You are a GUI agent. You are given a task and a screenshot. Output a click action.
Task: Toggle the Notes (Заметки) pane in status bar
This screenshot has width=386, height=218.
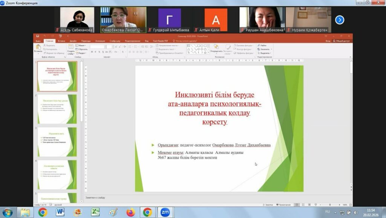[x=268, y=204]
